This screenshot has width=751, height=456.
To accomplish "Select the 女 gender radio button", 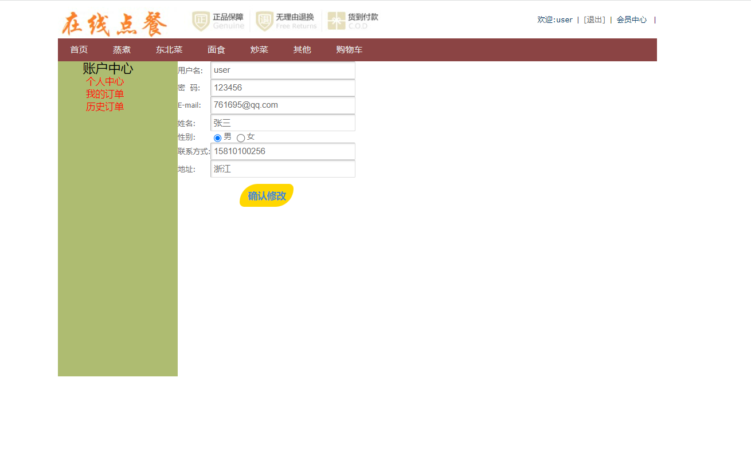I will 241,138.
